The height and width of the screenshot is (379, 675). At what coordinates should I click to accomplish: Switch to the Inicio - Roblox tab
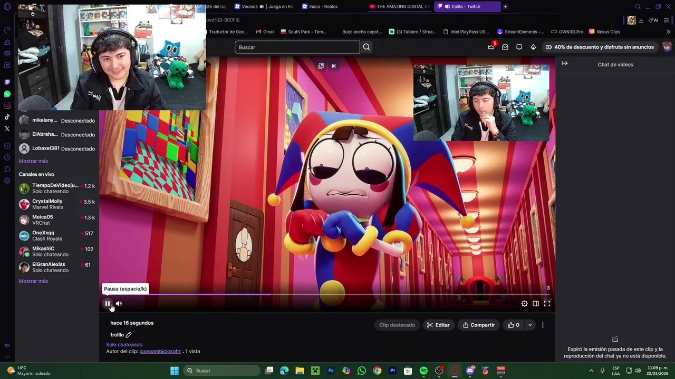(320, 6)
